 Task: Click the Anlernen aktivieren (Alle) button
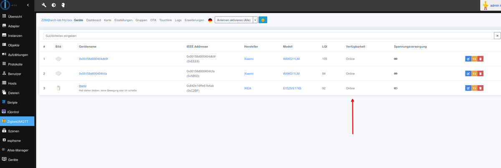[234, 20]
